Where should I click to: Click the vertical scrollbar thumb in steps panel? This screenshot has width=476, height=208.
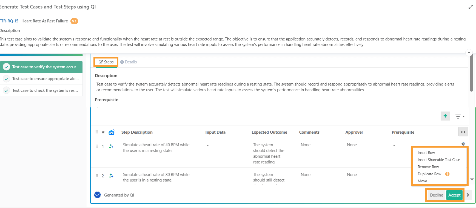pos(471,73)
